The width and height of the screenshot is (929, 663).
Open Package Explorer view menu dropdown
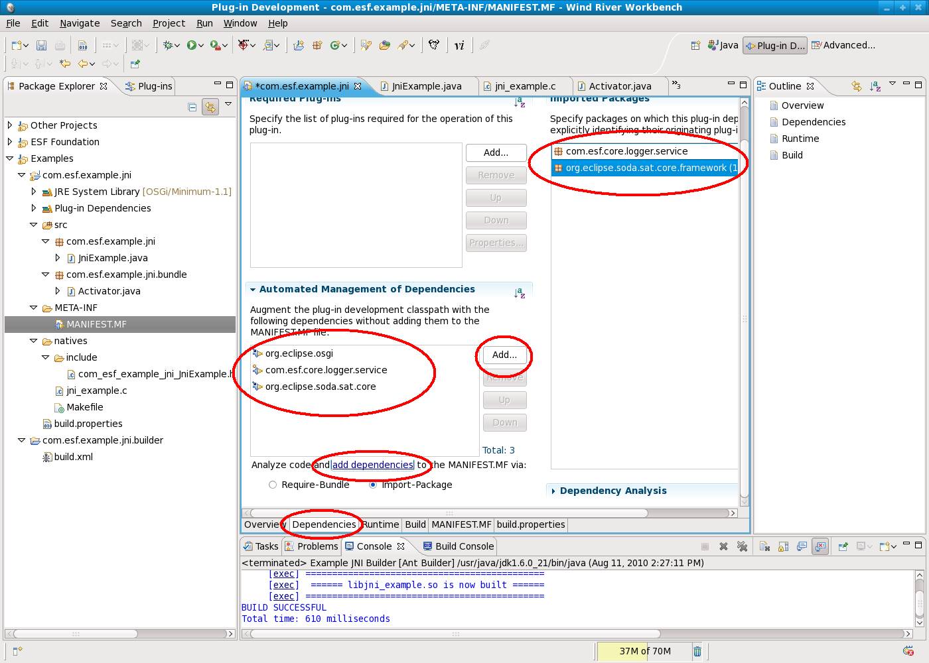click(228, 103)
